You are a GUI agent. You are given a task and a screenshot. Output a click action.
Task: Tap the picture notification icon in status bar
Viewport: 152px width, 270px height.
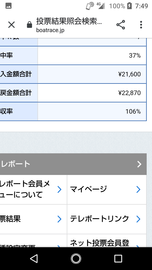8,6
